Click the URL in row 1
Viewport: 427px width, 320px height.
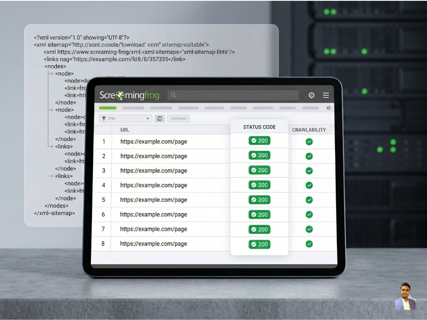click(154, 142)
